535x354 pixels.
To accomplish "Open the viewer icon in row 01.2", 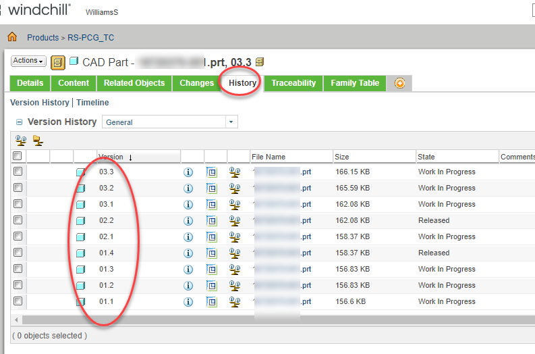I will coord(212,286).
